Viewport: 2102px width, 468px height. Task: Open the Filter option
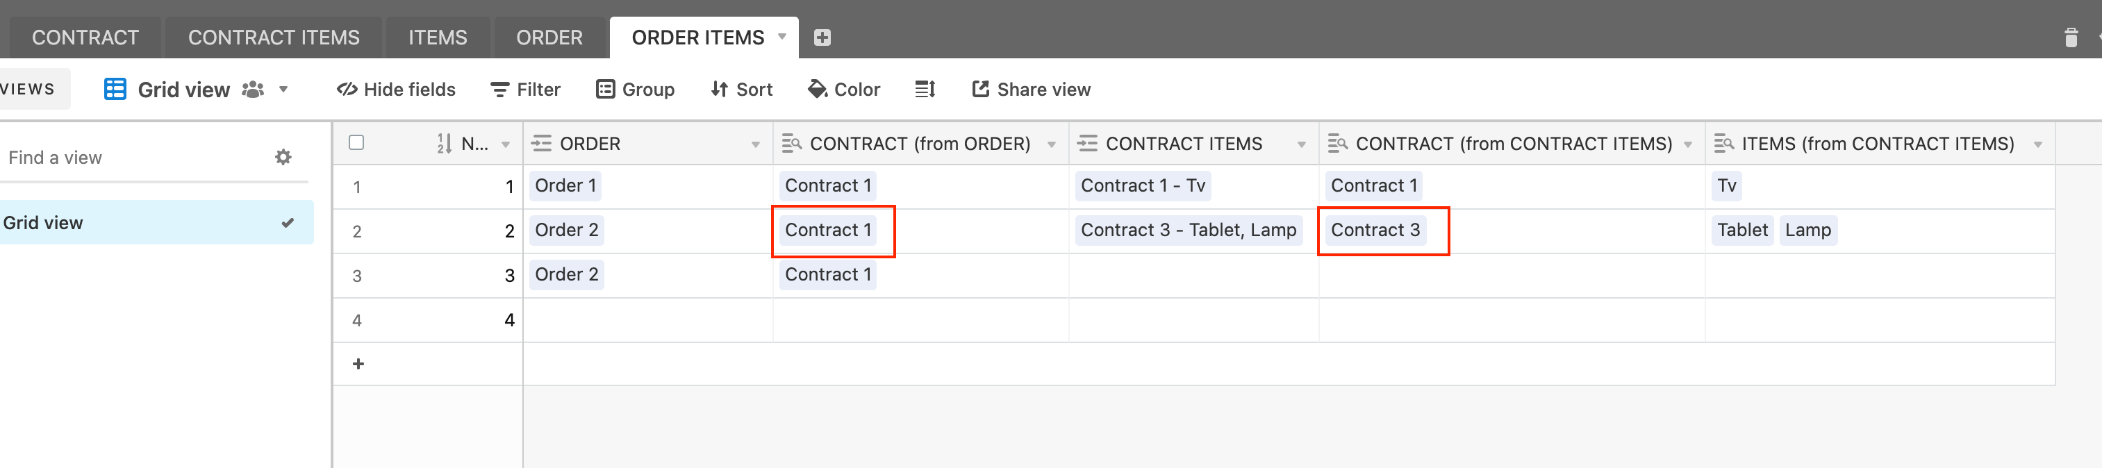(x=525, y=90)
